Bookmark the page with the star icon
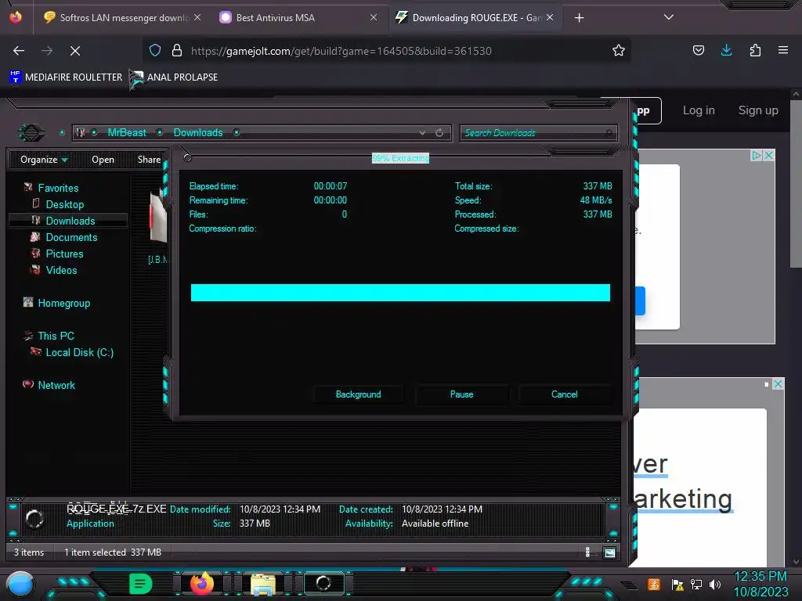The width and height of the screenshot is (802, 601). tap(619, 50)
